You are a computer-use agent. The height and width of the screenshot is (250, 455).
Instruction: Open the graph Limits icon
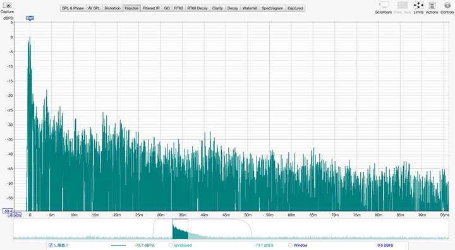418,5
